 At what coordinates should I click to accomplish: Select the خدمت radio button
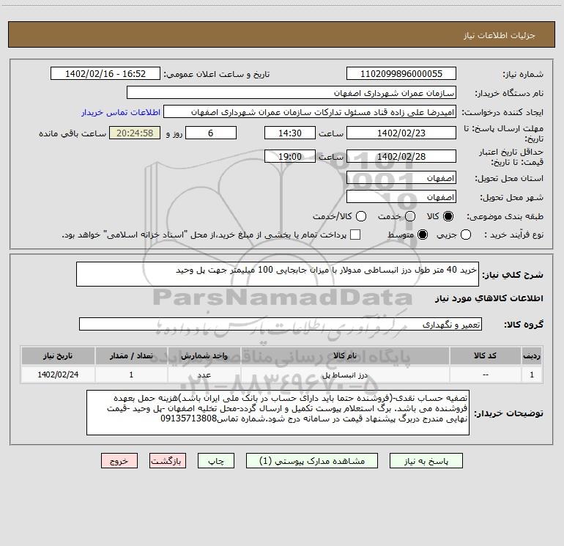(x=410, y=216)
